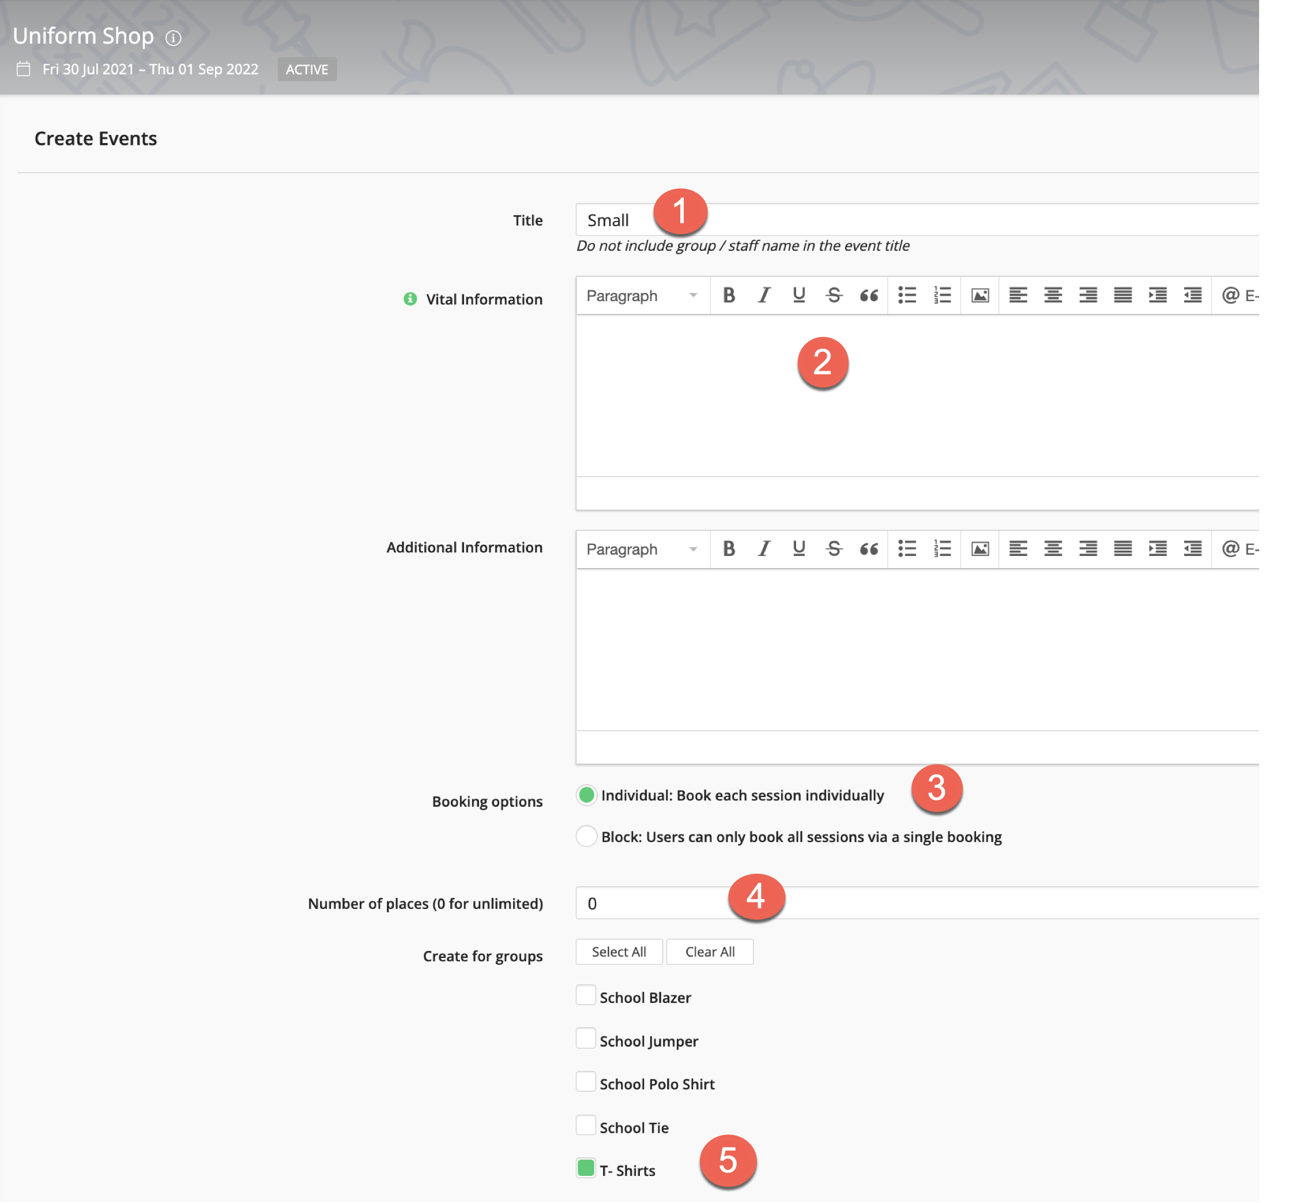This screenshot has height=1203, width=1296.
Task: Uncheck the T- Shirts group checkbox
Action: (x=586, y=1168)
